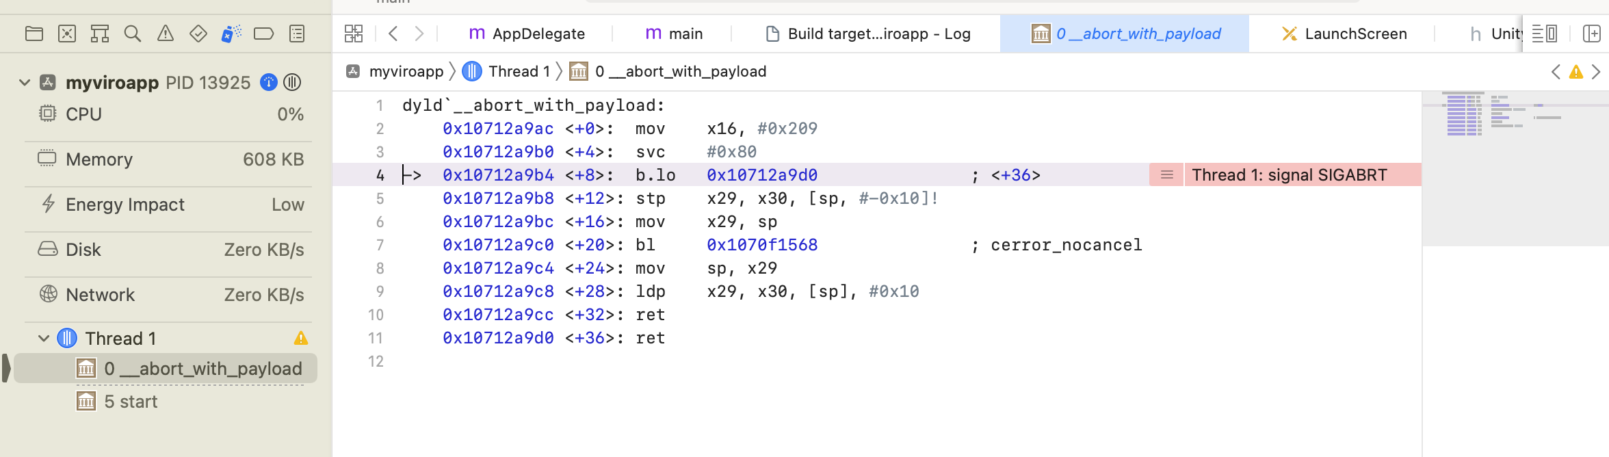Jump to next issue arrow
Image resolution: width=1609 pixels, height=457 pixels.
(1596, 72)
